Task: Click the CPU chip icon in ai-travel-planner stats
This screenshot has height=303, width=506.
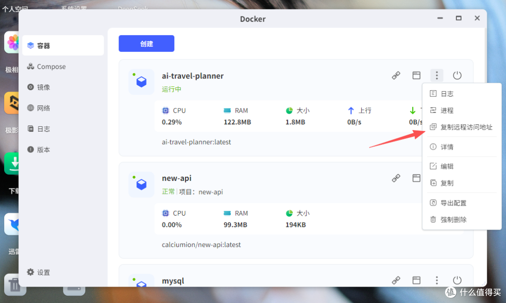Action: click(165, 111)
